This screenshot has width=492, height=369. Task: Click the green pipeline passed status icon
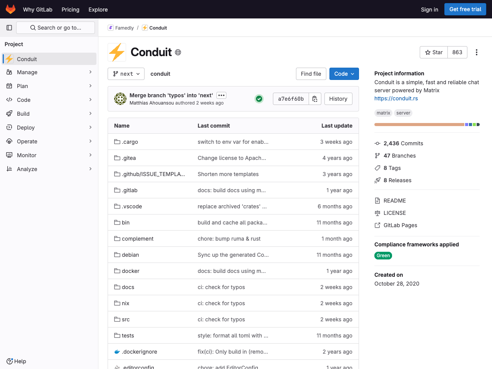coord(259,99)
